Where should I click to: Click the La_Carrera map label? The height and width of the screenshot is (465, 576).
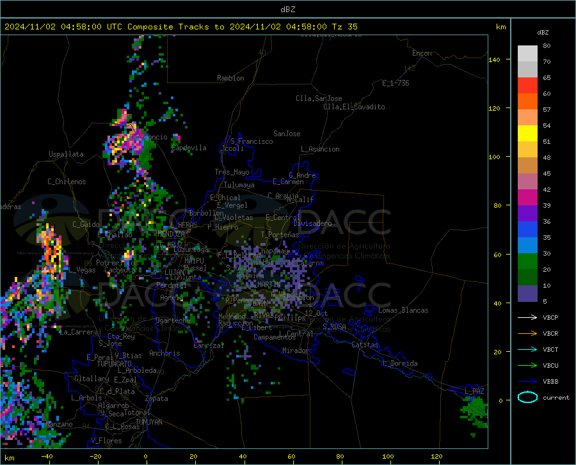[x=79, y=332]
